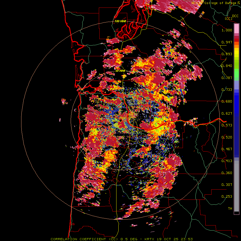Click the 50 NMI range ring label
This screenshot has width=241, height=241.
click(x=120, y=71)
